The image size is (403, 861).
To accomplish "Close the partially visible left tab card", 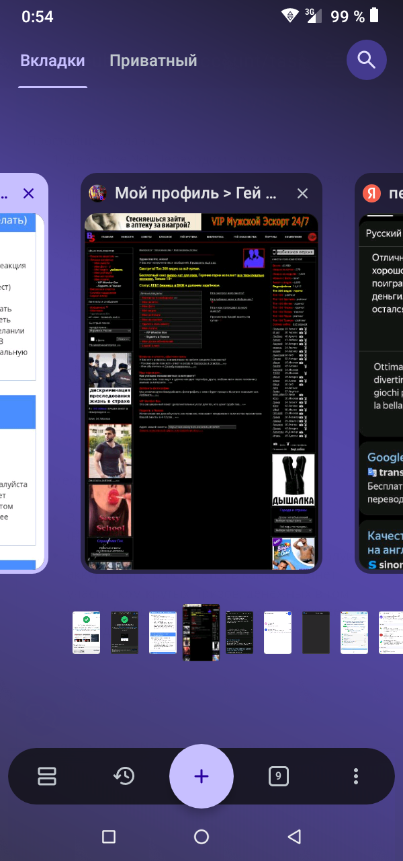I will [x=28, y=194].
